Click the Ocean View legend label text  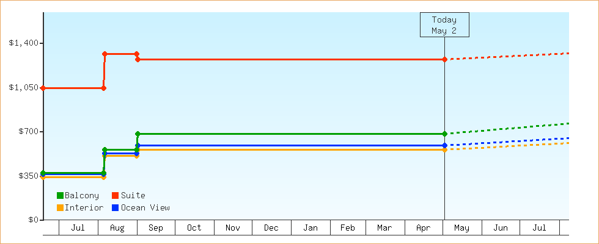click(x=145, y=208)
